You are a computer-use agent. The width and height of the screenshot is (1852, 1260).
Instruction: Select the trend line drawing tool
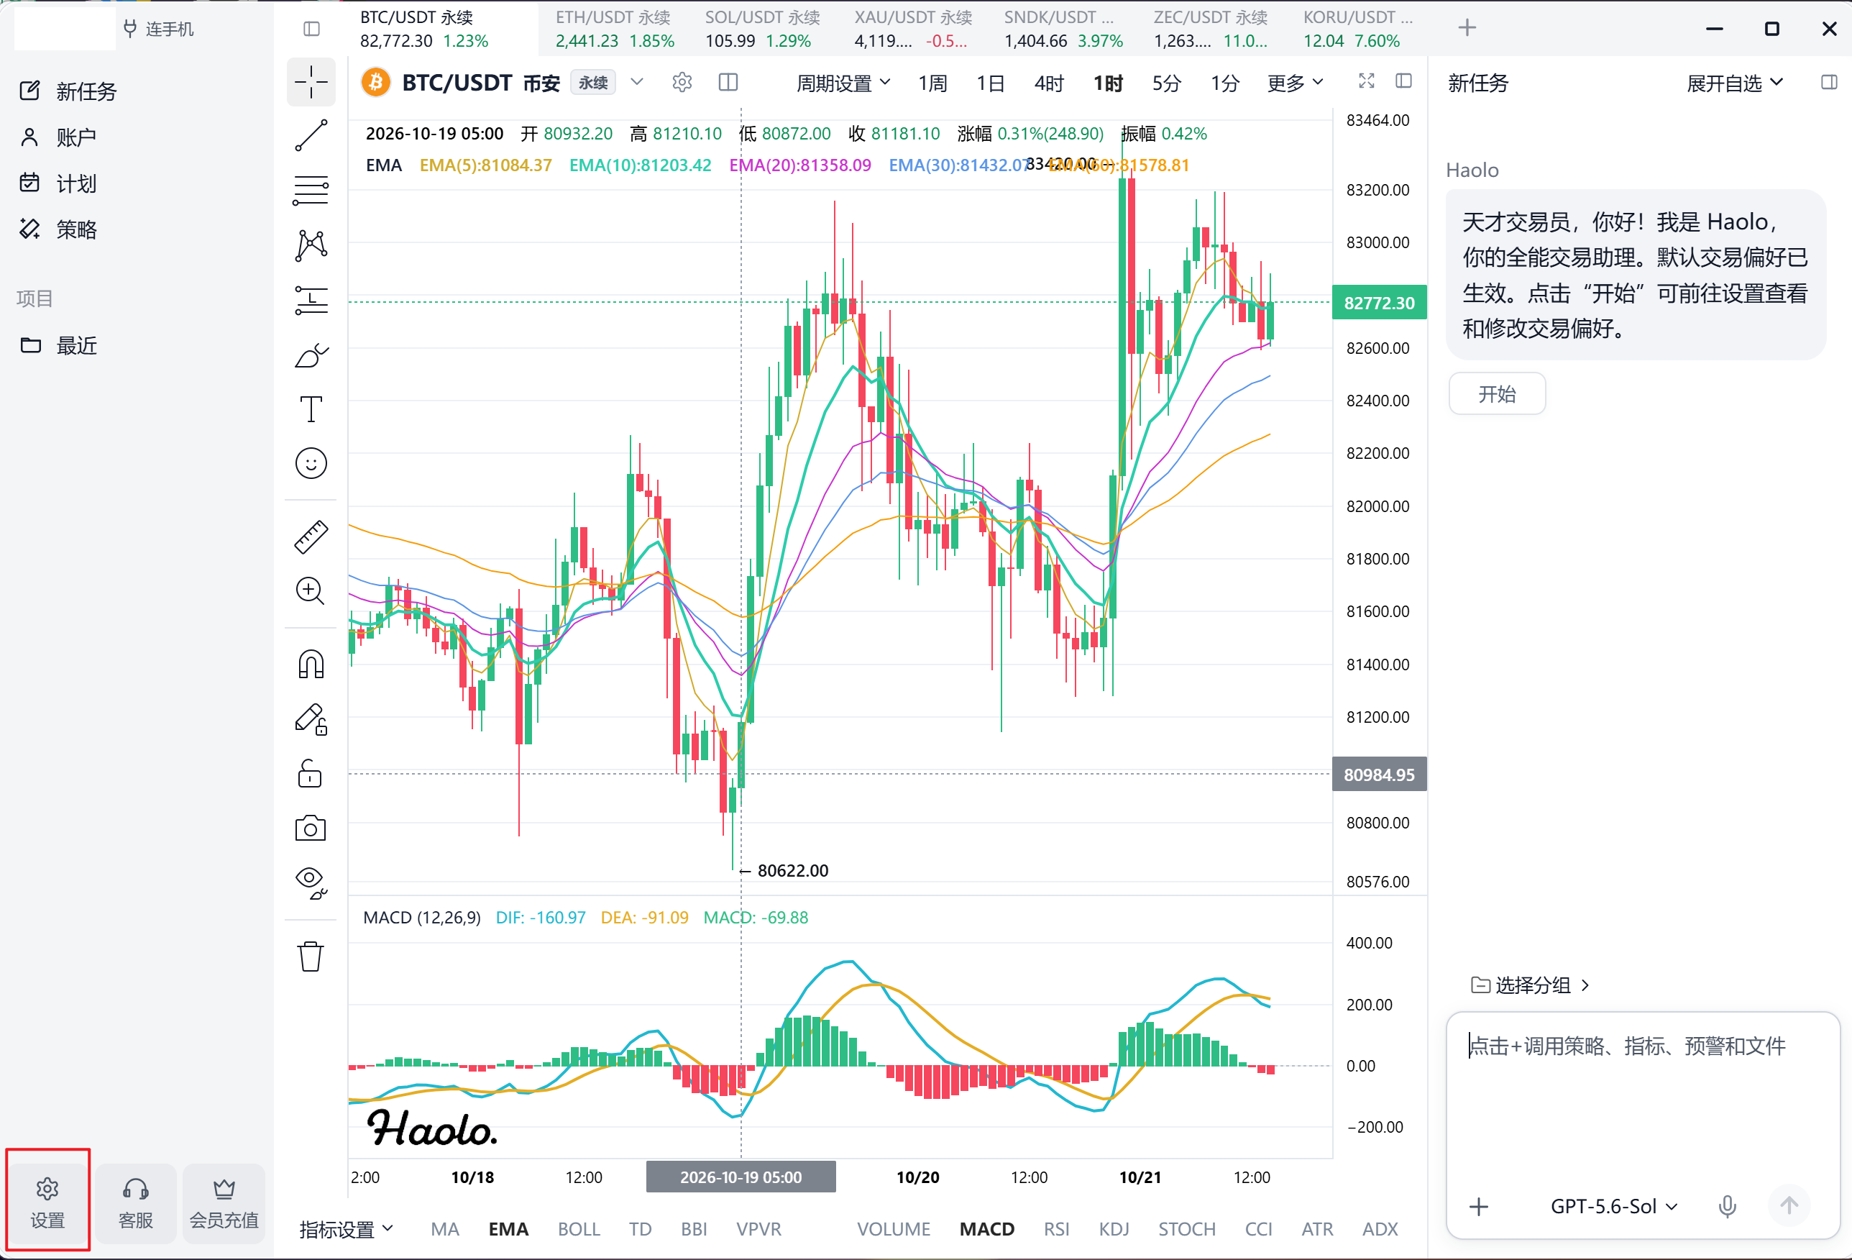pyautogui.click(x=311, y=135)
